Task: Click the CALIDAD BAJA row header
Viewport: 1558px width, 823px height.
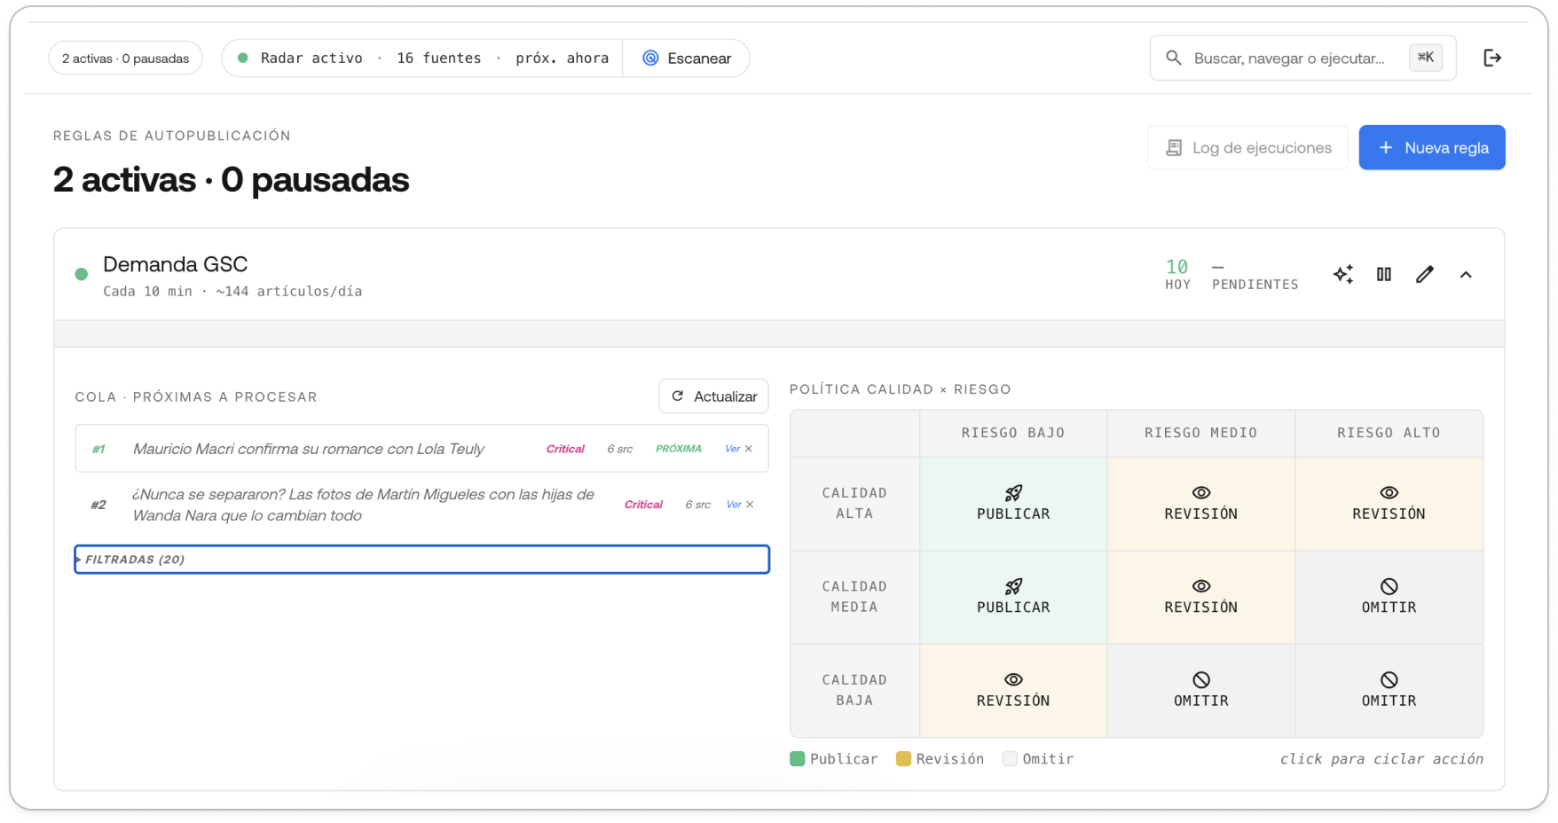Action: 854,690
